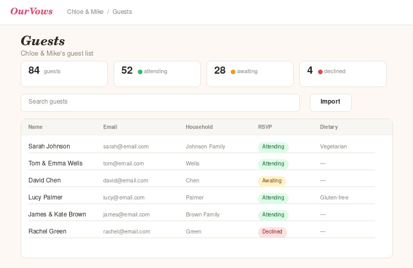Click Lucy Palmer's Attending badge
Viewport: 413px width, 268px height.
[x=273, y=198]
